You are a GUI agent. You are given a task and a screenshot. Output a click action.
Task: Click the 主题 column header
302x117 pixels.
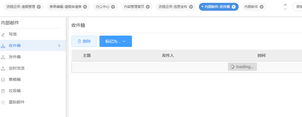click(x=87, y=55)
